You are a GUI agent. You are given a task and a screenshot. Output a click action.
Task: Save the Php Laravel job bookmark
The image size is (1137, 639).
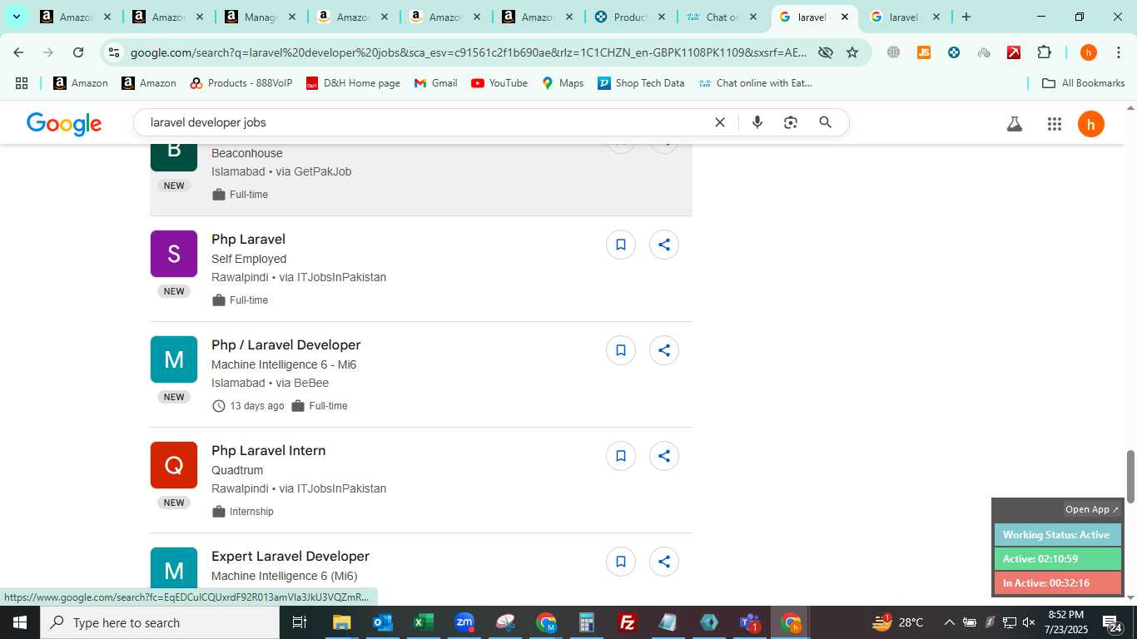click(621, 245)
